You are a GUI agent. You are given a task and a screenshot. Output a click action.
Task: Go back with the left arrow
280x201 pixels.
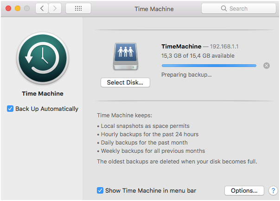(x=42, y=8)
